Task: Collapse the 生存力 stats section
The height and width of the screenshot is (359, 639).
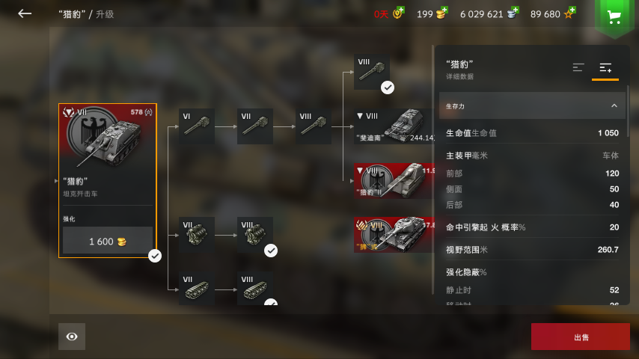Action: point(614,106)
